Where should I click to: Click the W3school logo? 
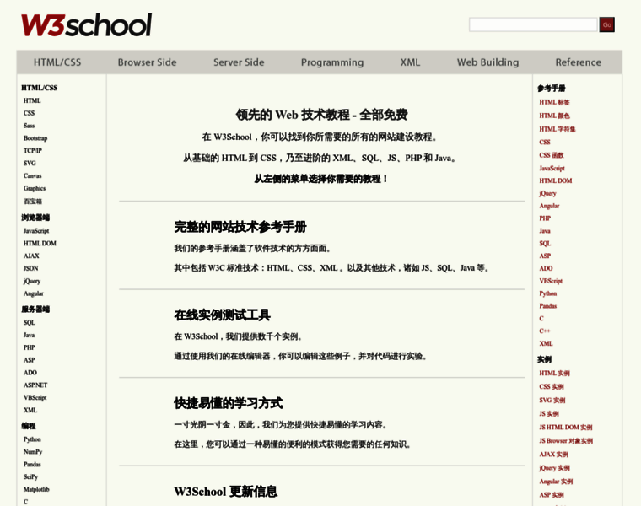coord(87,25)
